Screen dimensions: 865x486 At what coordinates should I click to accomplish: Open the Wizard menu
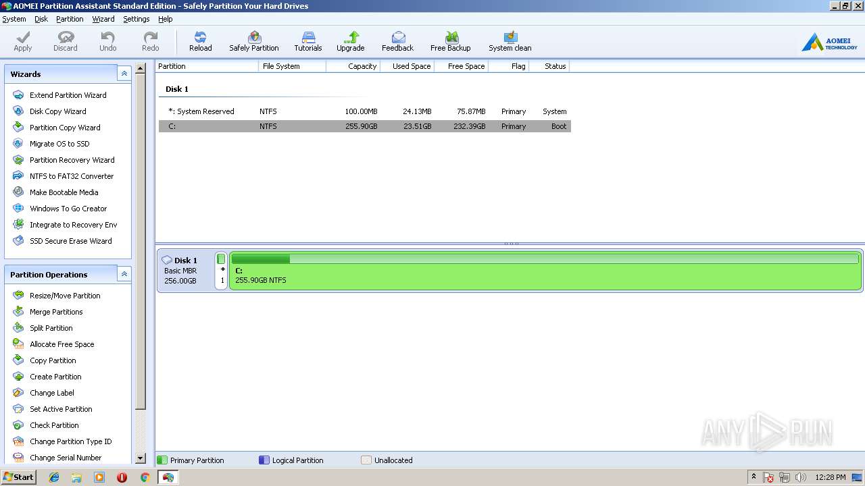[x=103, y=19]
